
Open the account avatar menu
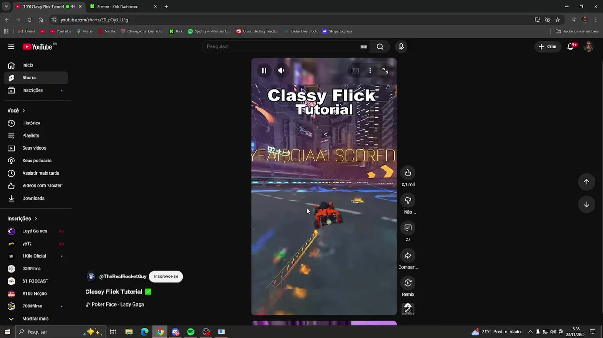tap(588, 46)
